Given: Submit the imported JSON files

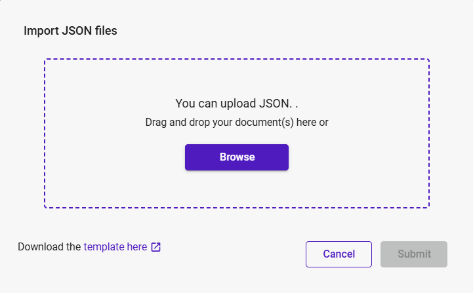Looking at the screenshot, I should [x=414, y=254].
